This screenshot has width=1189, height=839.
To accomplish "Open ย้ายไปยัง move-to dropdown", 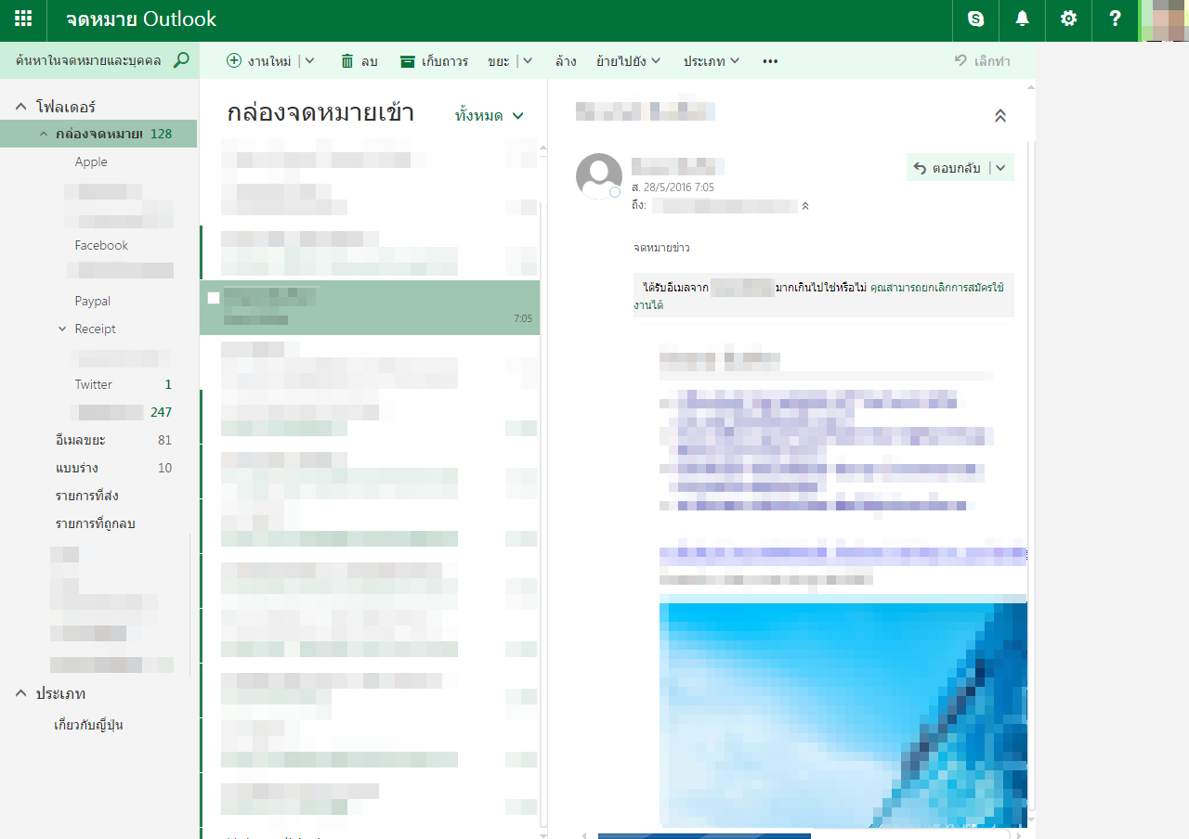I will [x=628, y=61].
